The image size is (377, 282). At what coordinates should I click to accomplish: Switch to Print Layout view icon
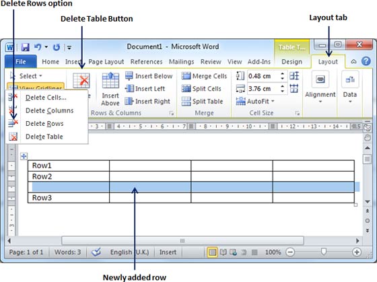[212, 252]
